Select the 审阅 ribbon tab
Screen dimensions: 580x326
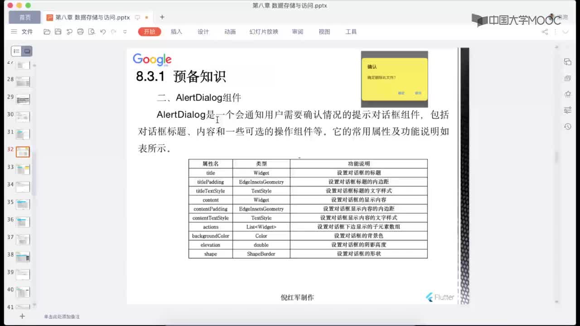[x=297, y=32]
